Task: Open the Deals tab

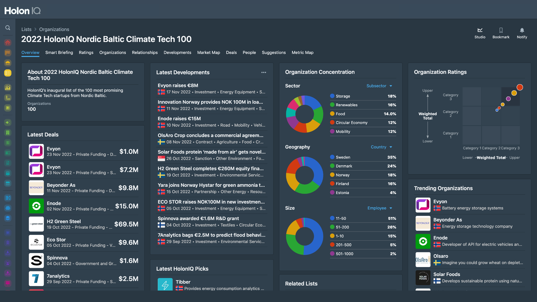Action: coord(231,53)
